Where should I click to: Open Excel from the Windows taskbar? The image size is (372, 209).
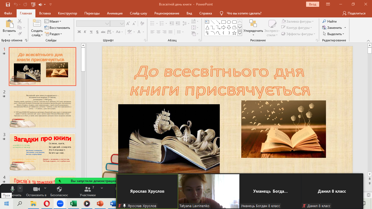74,203
